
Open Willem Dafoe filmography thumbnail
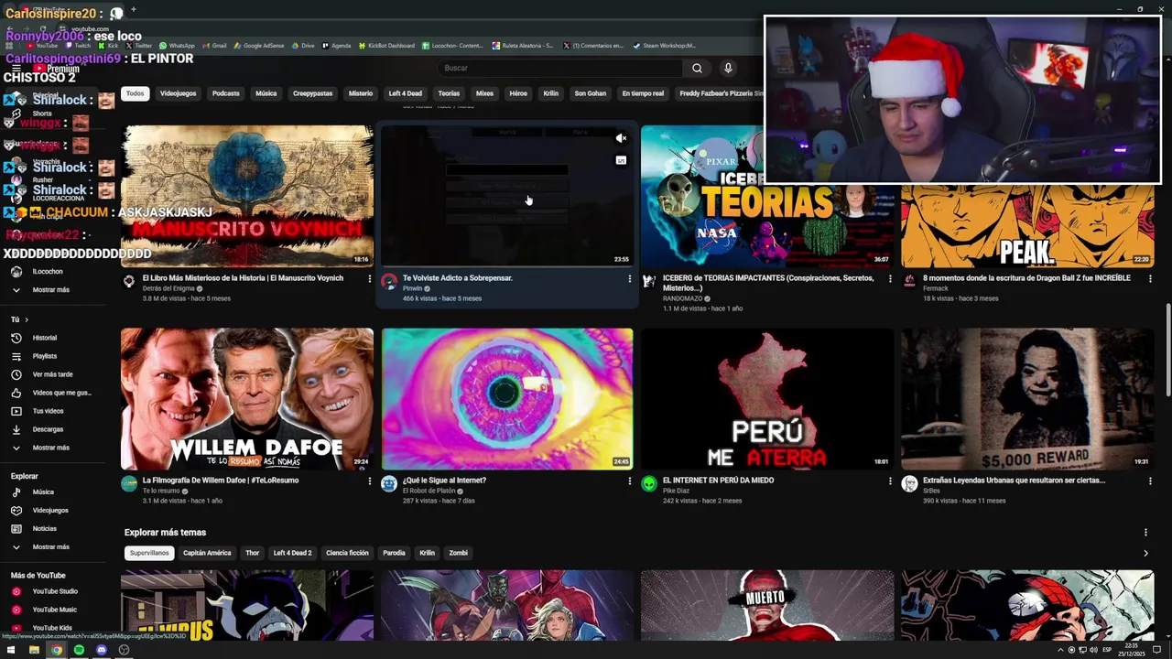click(x=247, y=399)
